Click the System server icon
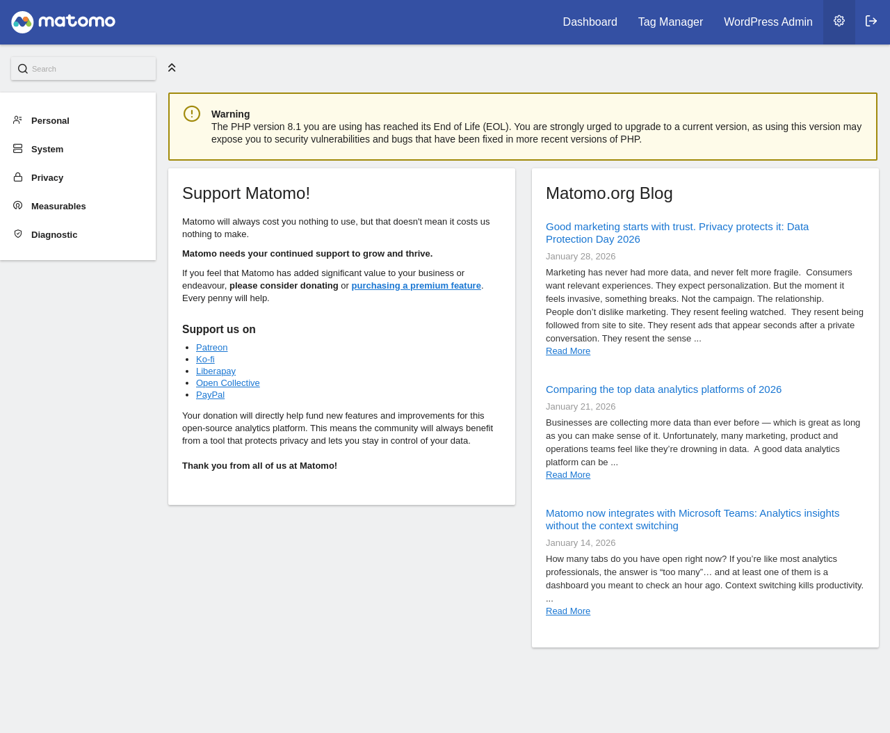 (18, 149)
